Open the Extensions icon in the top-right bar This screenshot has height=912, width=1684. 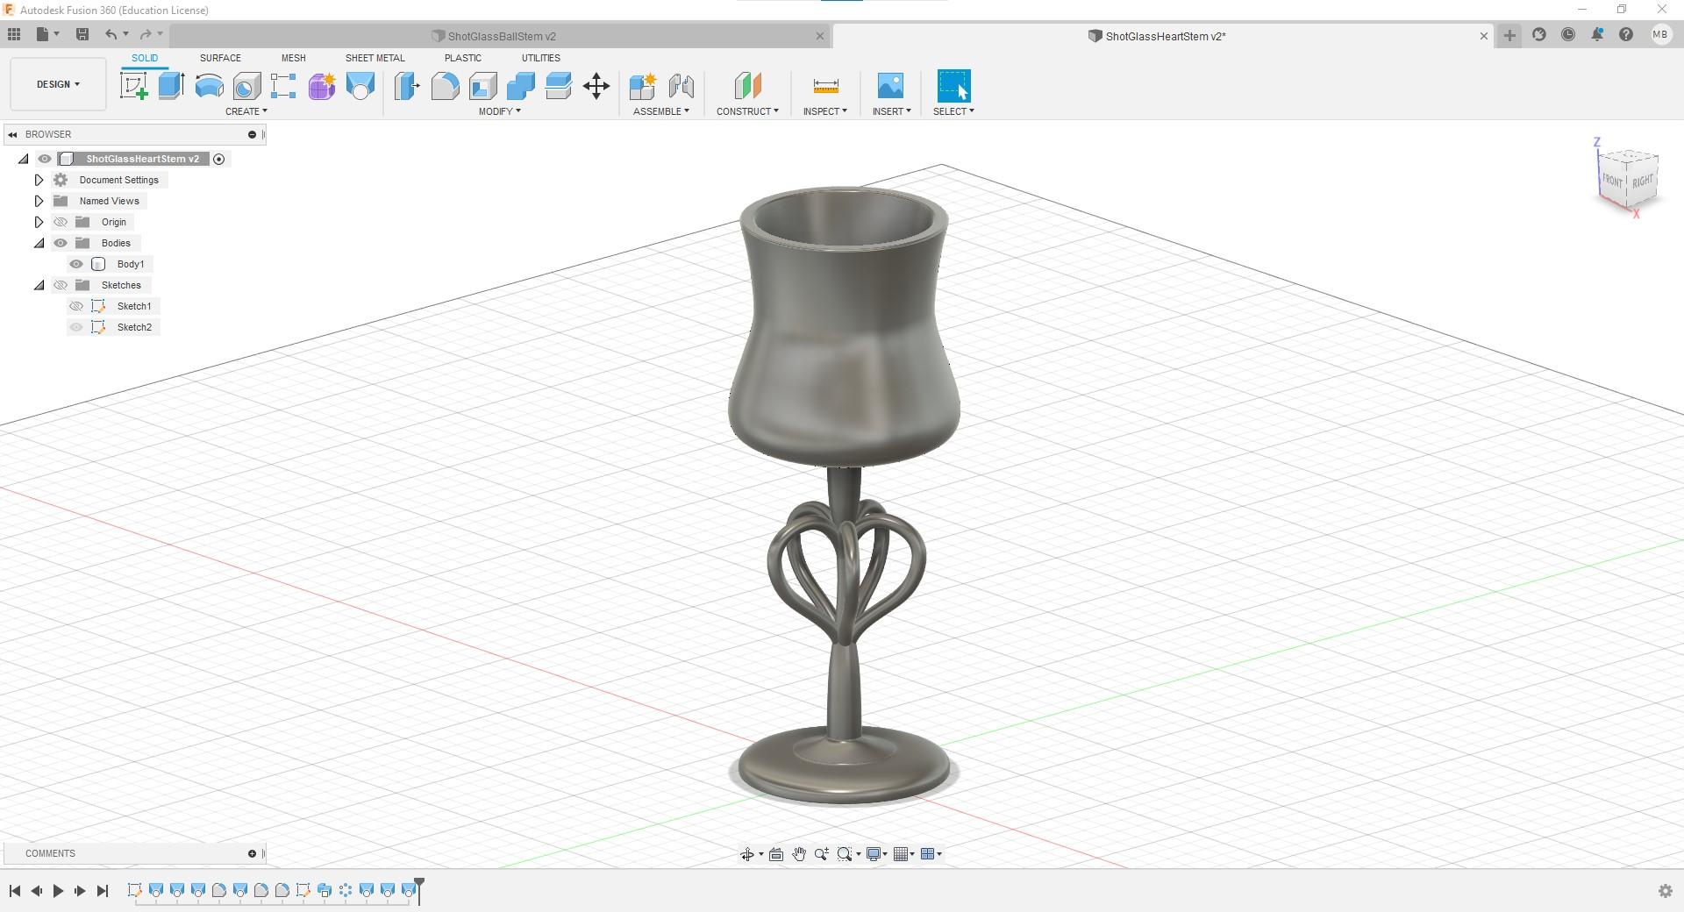click(x=1538, y=35)
